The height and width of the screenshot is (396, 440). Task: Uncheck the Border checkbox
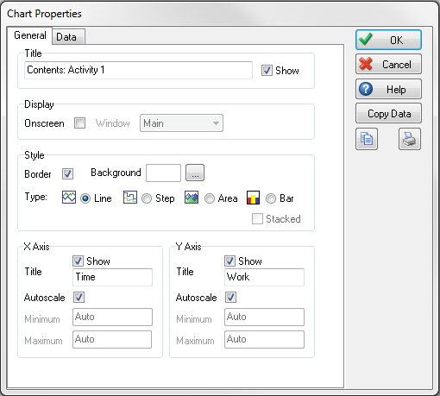(67, 174)
